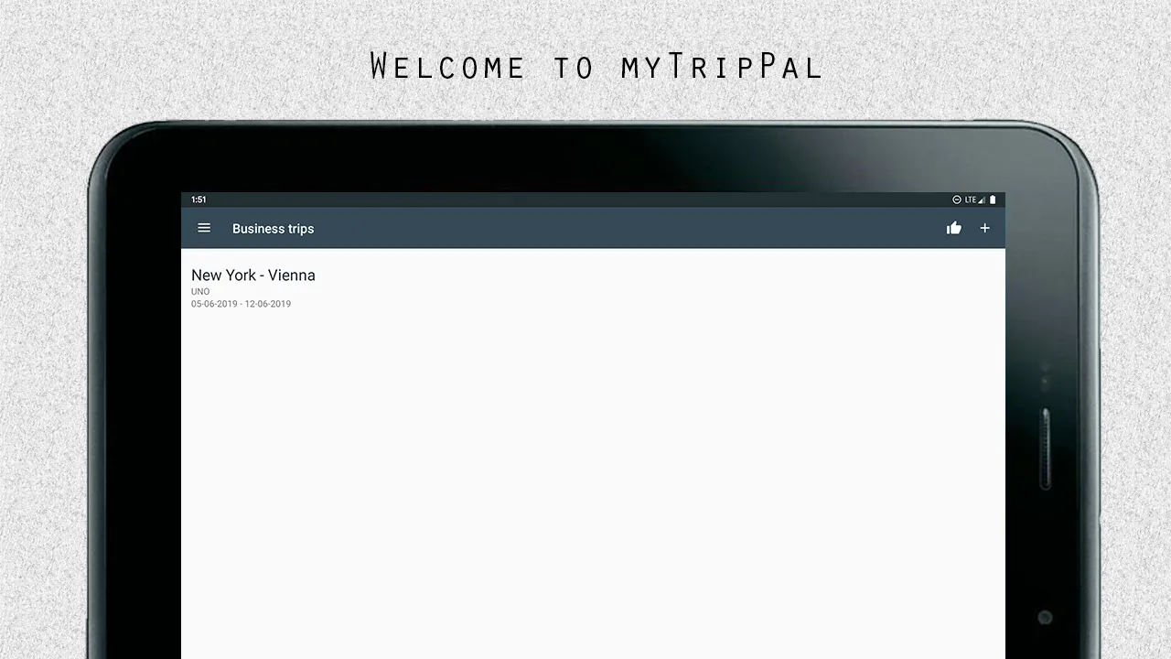
Task: Click the Business trips title
Action: (273, 229)
